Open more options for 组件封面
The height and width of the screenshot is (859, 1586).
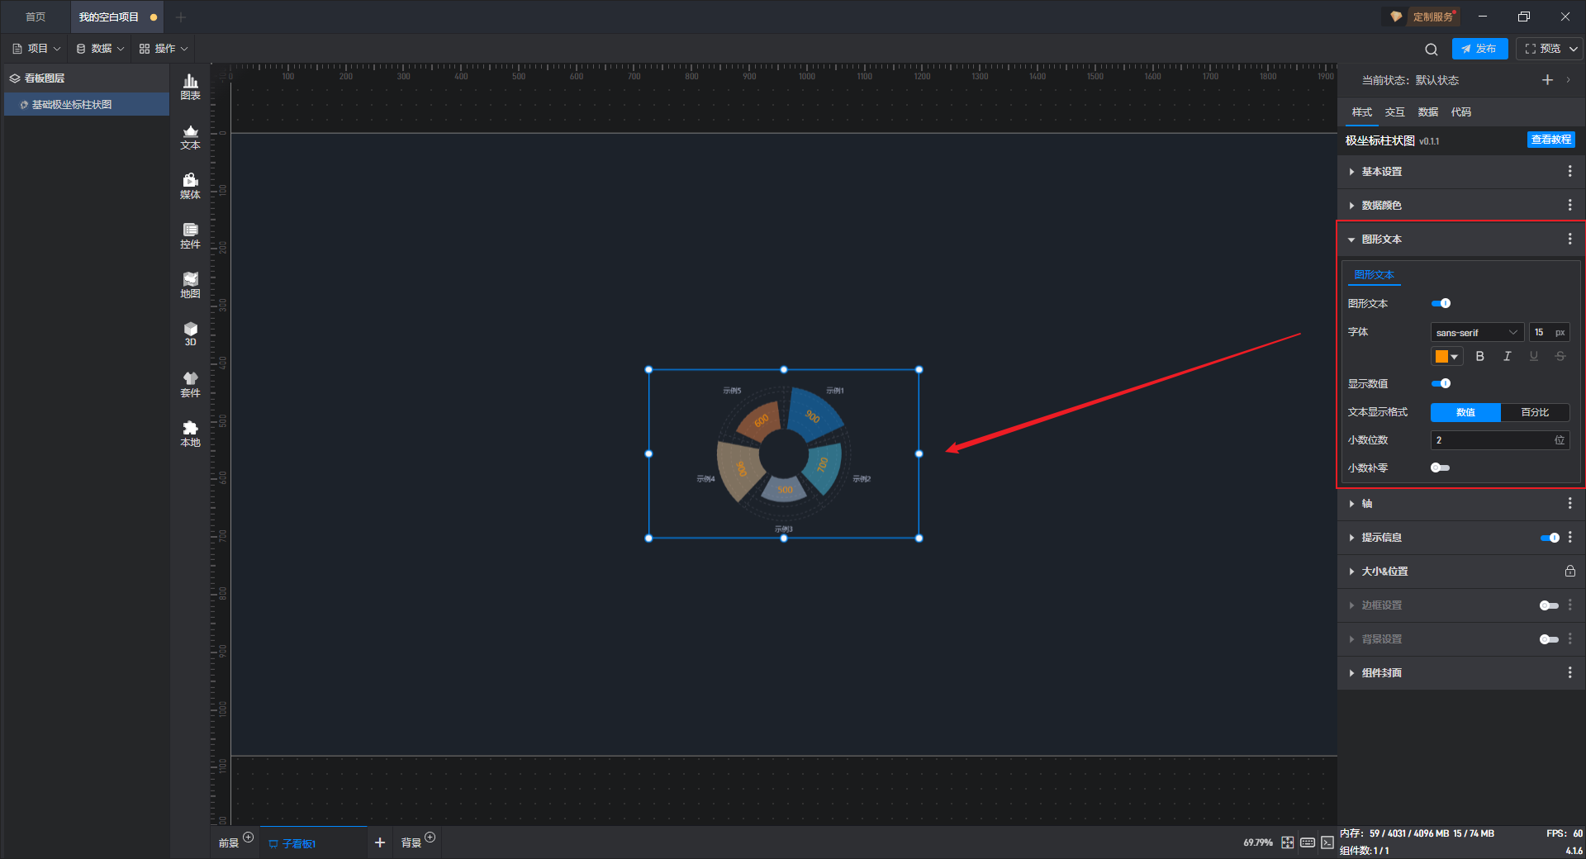[1569, 672]
